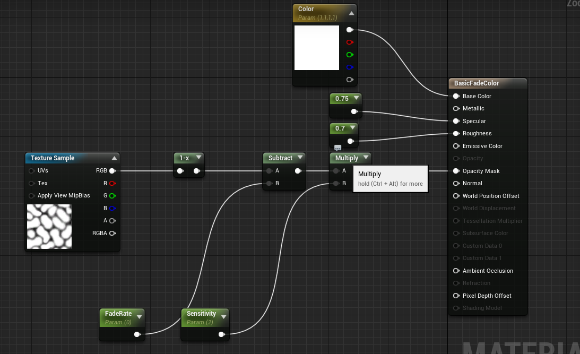Image resolution: width=580 pixels, height=354 pixels.
Task: Click the 0.75 constant's output pin
Action: tap(354, 111)
